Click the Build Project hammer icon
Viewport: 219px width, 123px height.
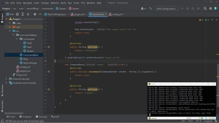pyautogui.click(x=151, y=9)
